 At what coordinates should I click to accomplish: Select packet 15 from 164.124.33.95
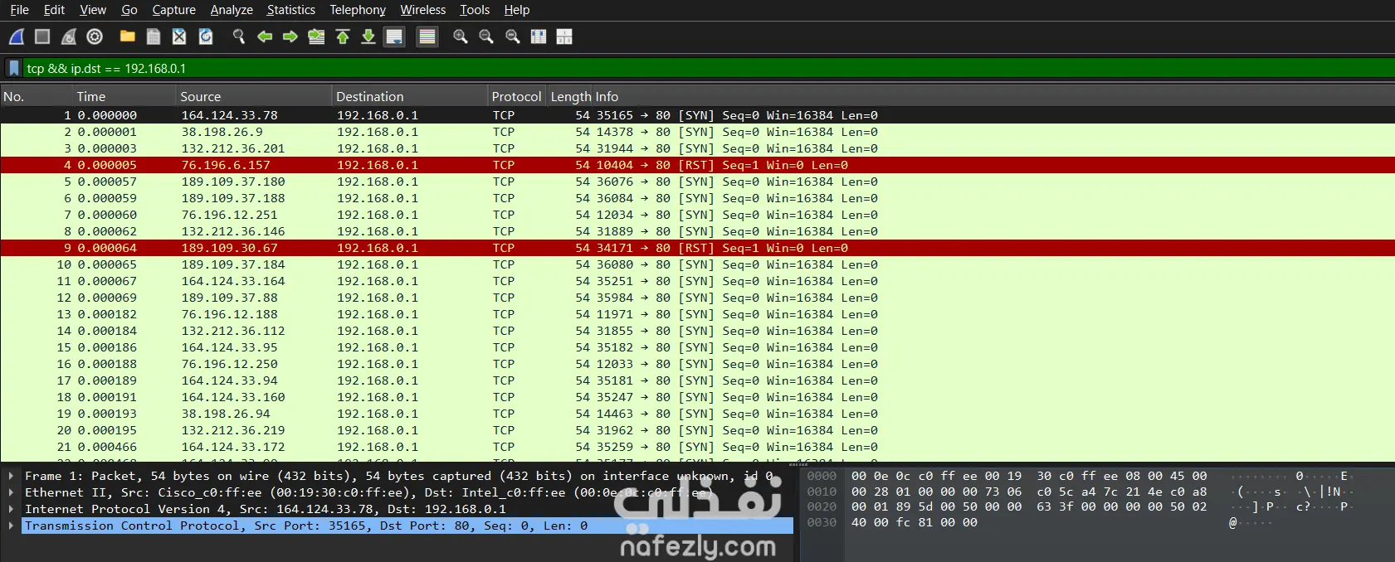pos(697,347)
